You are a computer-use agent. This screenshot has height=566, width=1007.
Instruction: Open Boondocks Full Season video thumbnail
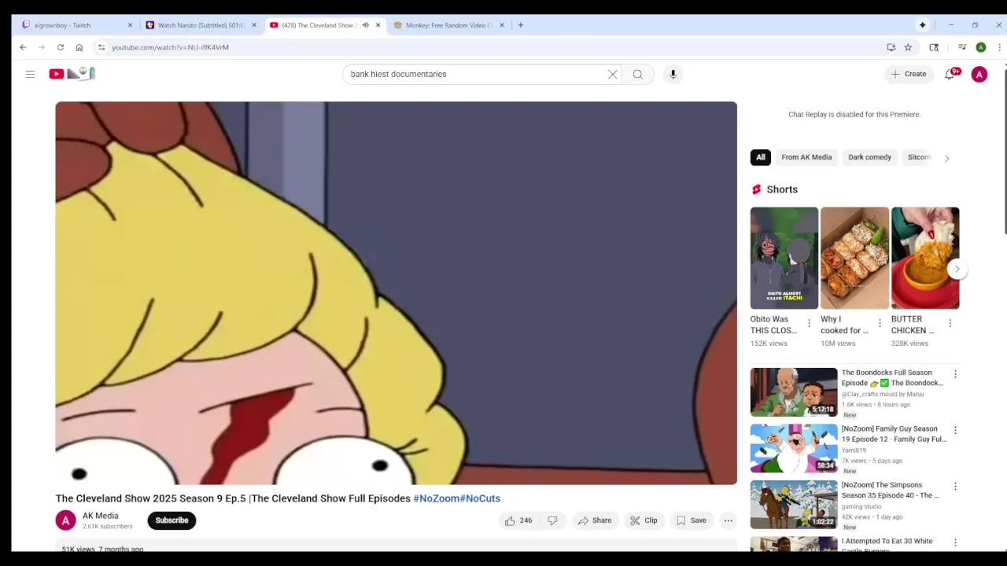click(794, 392)
